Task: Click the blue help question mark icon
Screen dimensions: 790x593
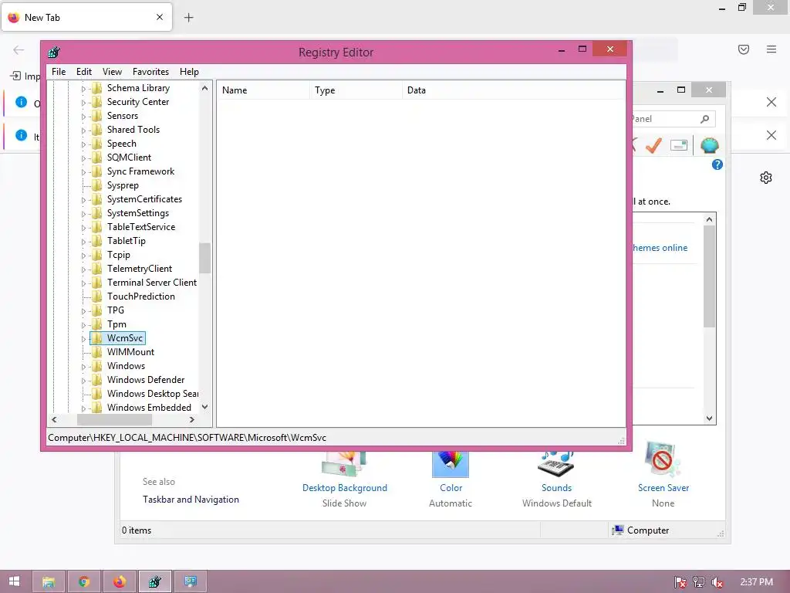Action: 717,164
